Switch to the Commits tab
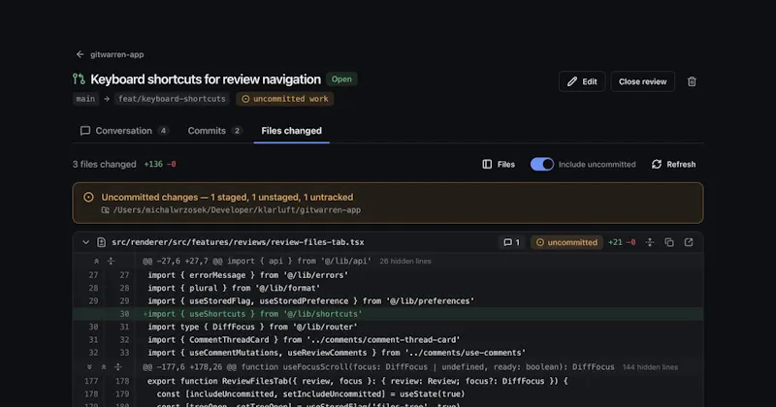Viewport: 776px width, 407px height. 214,131
